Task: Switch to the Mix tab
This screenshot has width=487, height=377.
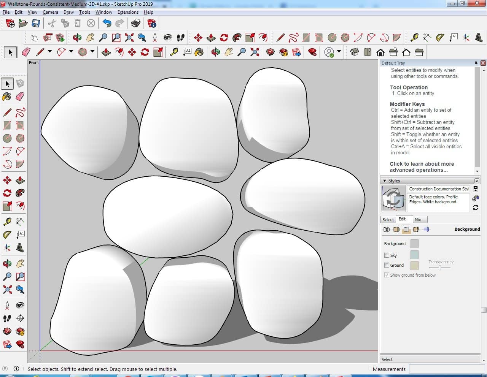Action: click(418, 220)
